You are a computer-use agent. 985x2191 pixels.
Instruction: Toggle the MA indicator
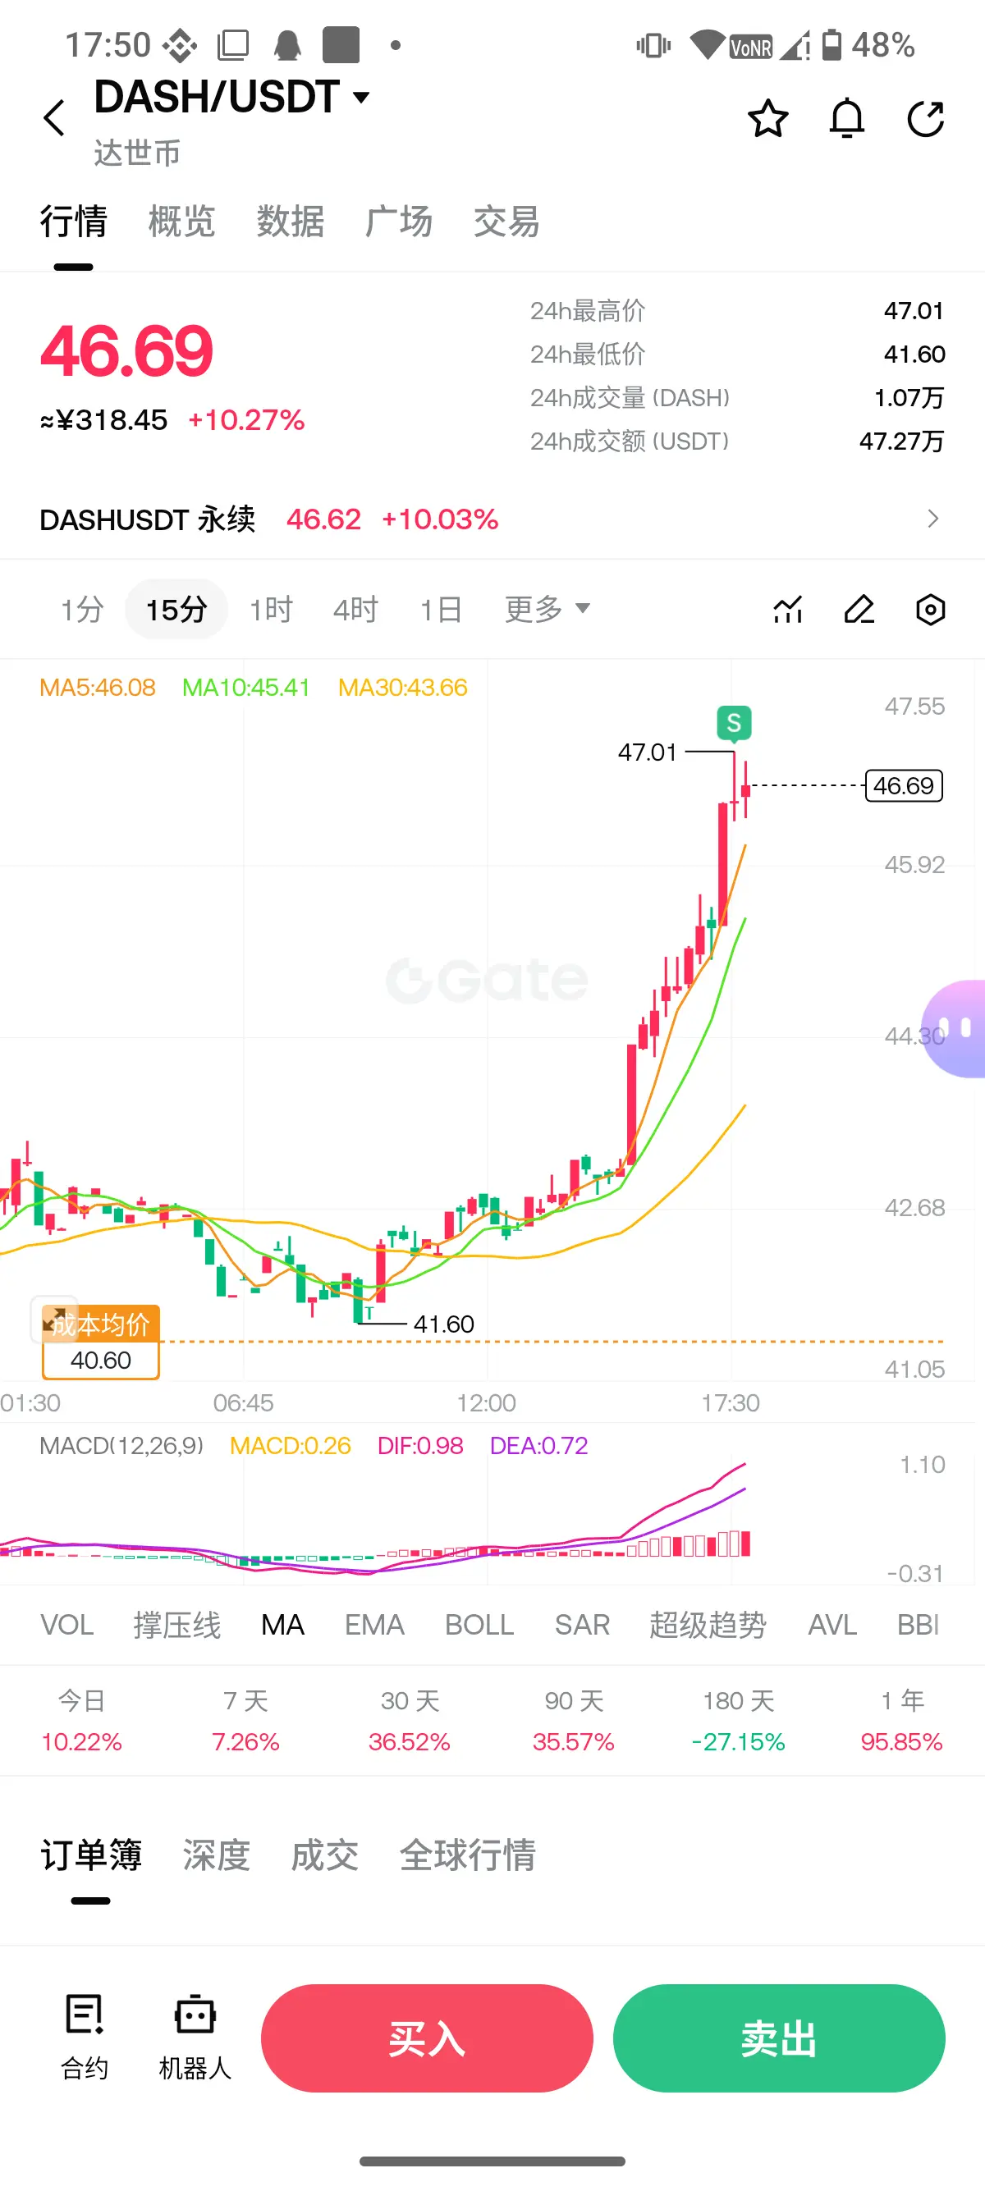point(282,1626)
